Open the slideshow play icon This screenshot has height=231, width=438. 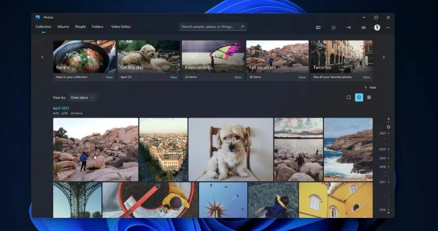pyautogui.click(x=318, y=27)
